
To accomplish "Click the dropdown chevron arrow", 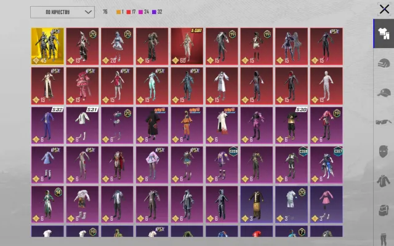I will coord(88,12).
